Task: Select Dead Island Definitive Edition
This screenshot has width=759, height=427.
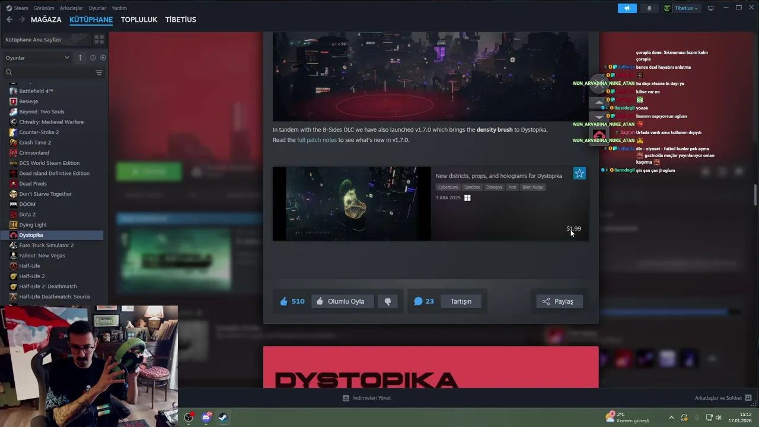Action: click(x=54, y=173)
